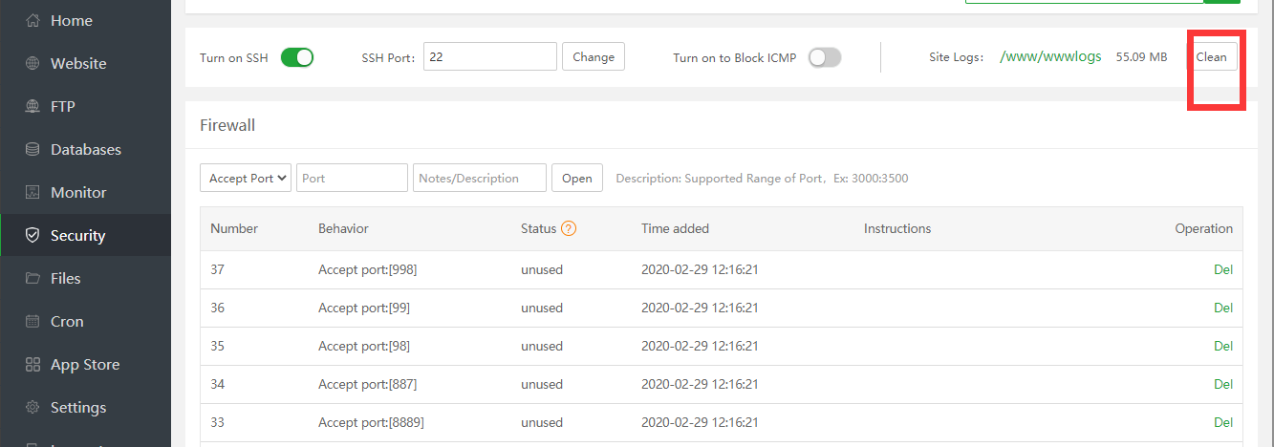Open the Accept Port dropdown

[x=246, y=178]
